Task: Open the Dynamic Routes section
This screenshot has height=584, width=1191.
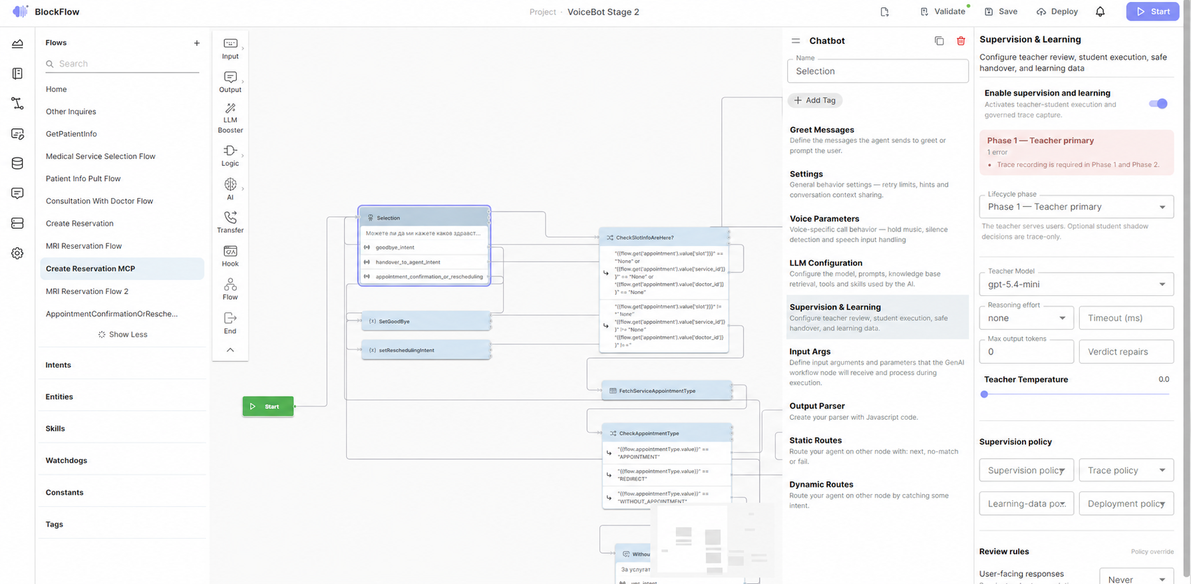Action: [877, 494]
